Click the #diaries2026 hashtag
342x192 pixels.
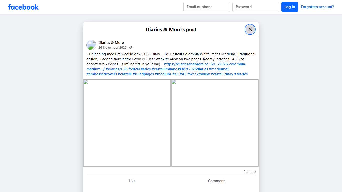(x=117, y=69)
